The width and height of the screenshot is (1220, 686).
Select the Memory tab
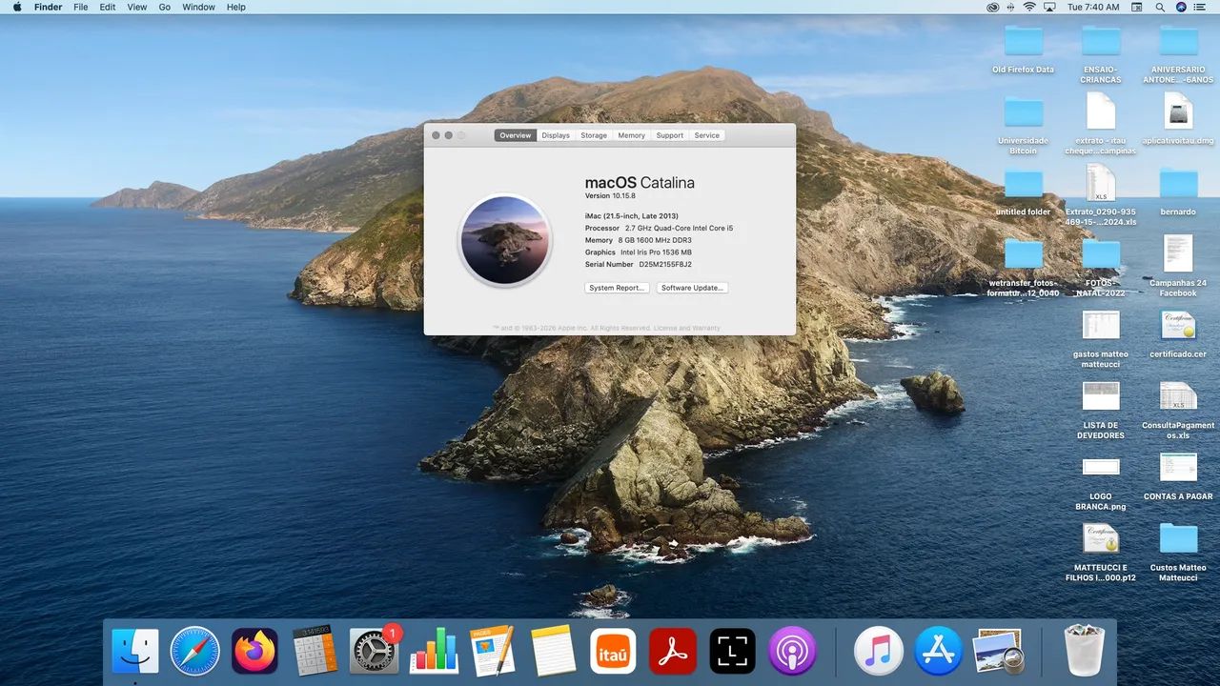pyautogui.click(x=631, y=135)
